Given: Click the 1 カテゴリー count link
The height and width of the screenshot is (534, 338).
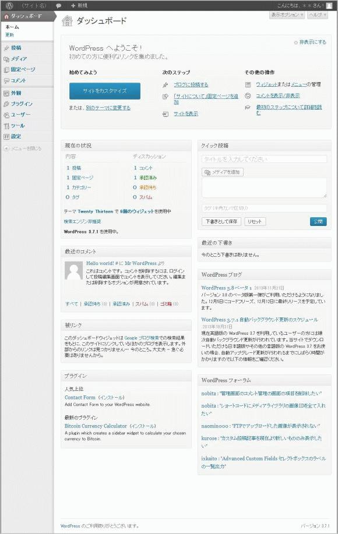Looking at the screenshot, I should (78, 188).
